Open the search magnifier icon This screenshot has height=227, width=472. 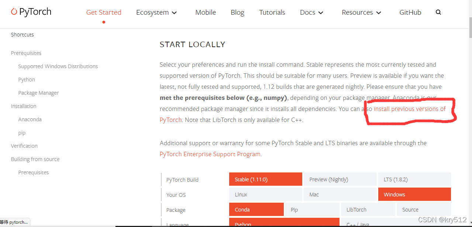click(x=438, y=12)
